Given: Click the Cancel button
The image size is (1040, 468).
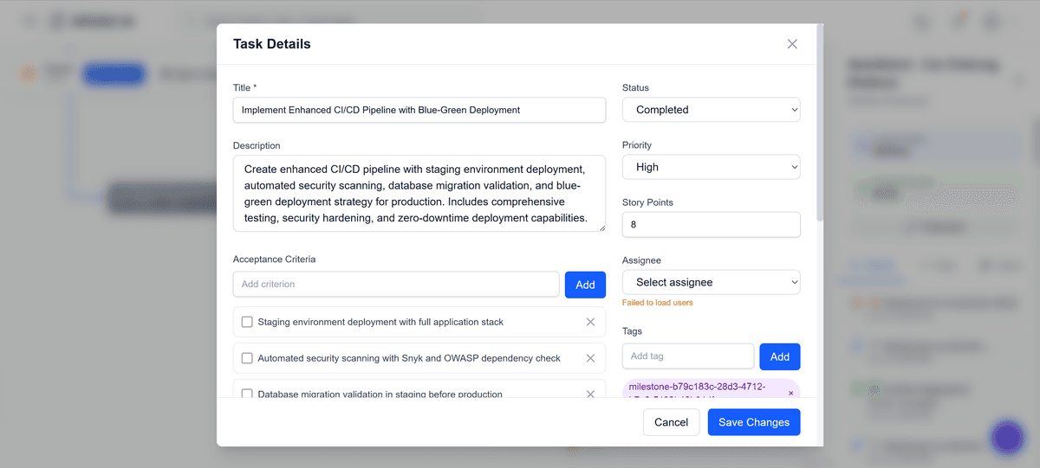Looking at the screenshot, I should point(671,422).
